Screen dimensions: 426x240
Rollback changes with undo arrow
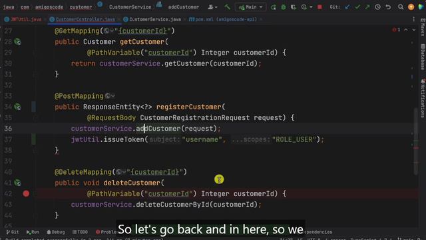[388, 7]
